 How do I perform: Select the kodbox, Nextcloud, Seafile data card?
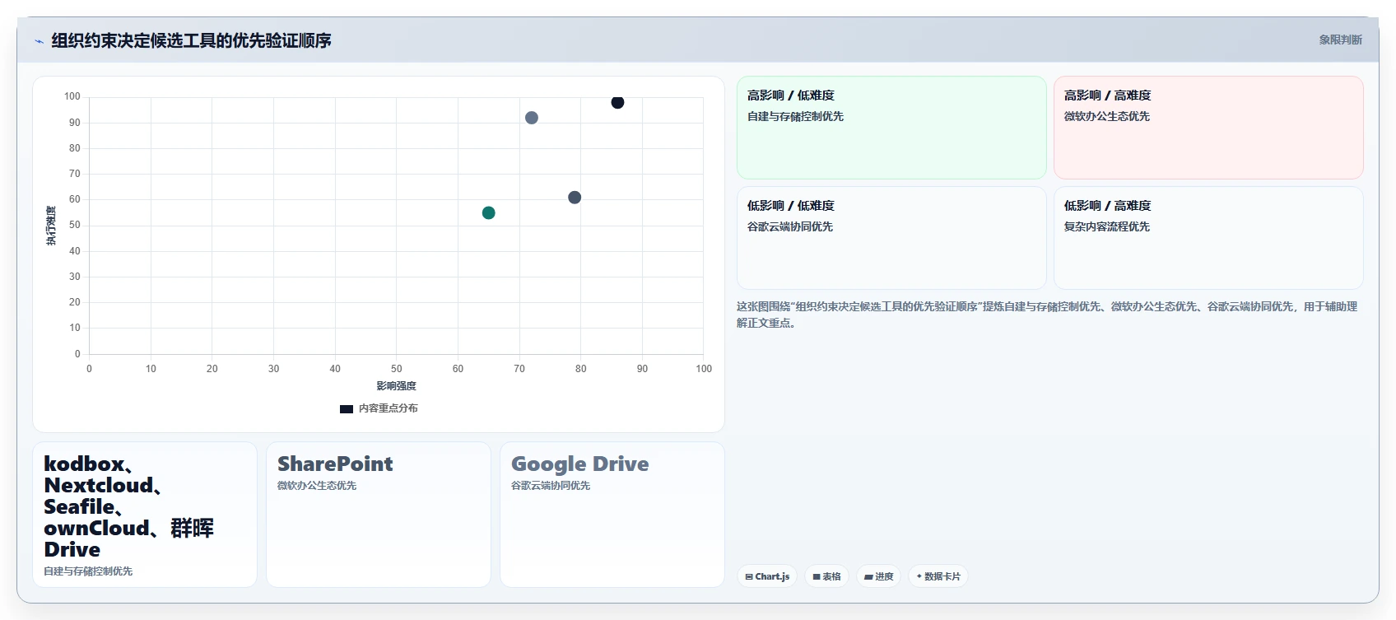[145, 515]
